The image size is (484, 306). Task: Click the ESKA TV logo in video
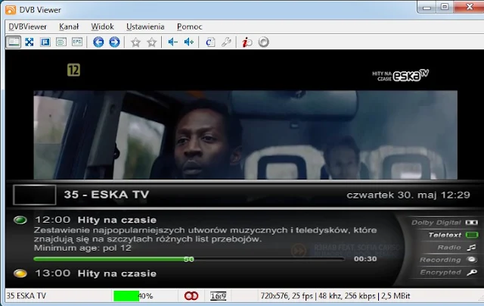[400, 75]
